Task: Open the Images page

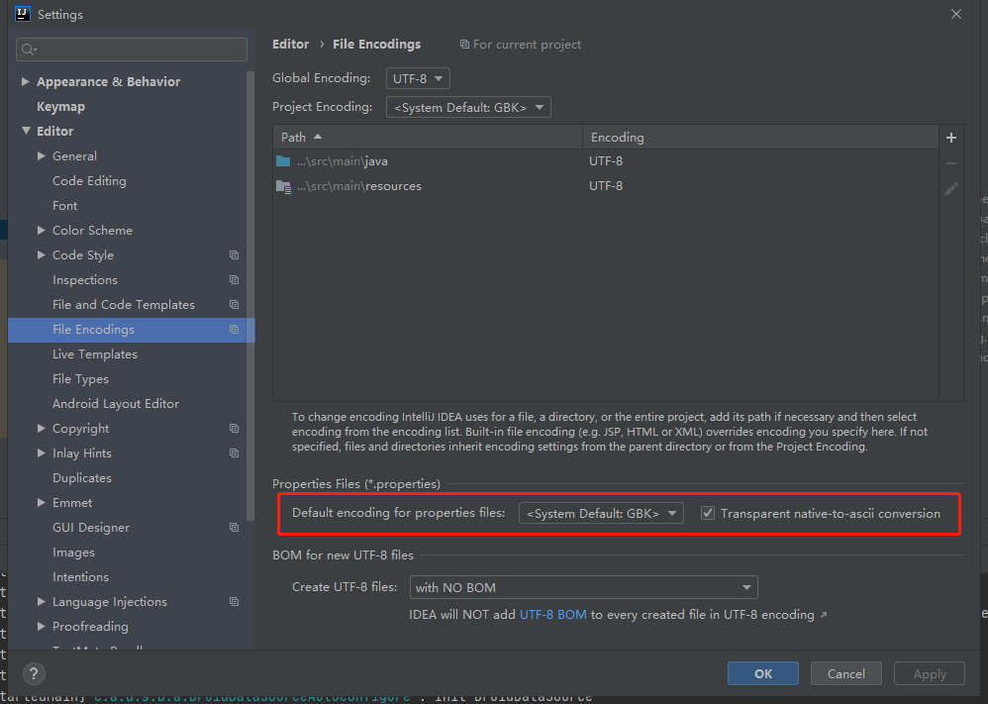Action: tap(73, 553)
